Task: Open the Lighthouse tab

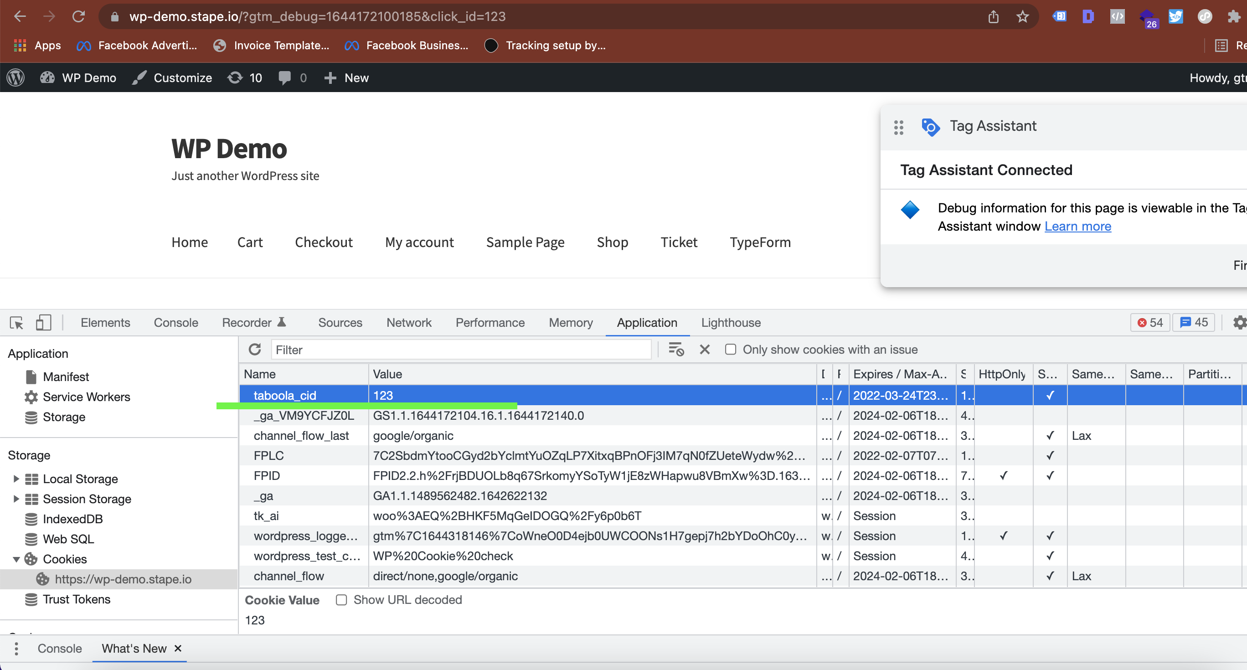Action: [731, 322]
